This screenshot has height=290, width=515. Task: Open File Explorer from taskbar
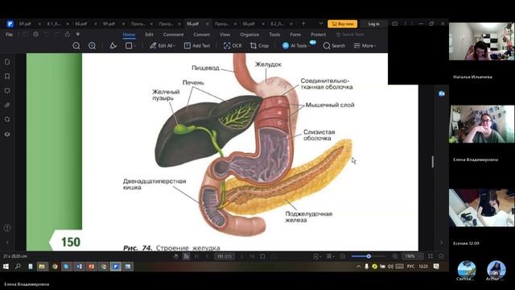pyautogui.click(x=42, y=267)
